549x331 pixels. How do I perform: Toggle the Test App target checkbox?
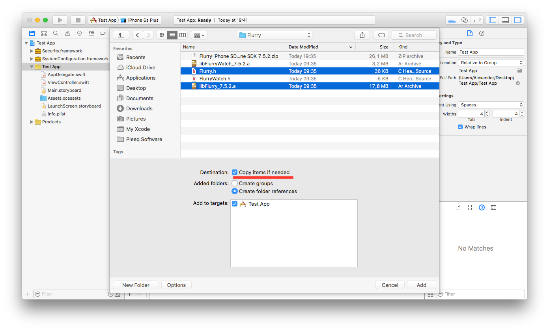pos(235,204)
